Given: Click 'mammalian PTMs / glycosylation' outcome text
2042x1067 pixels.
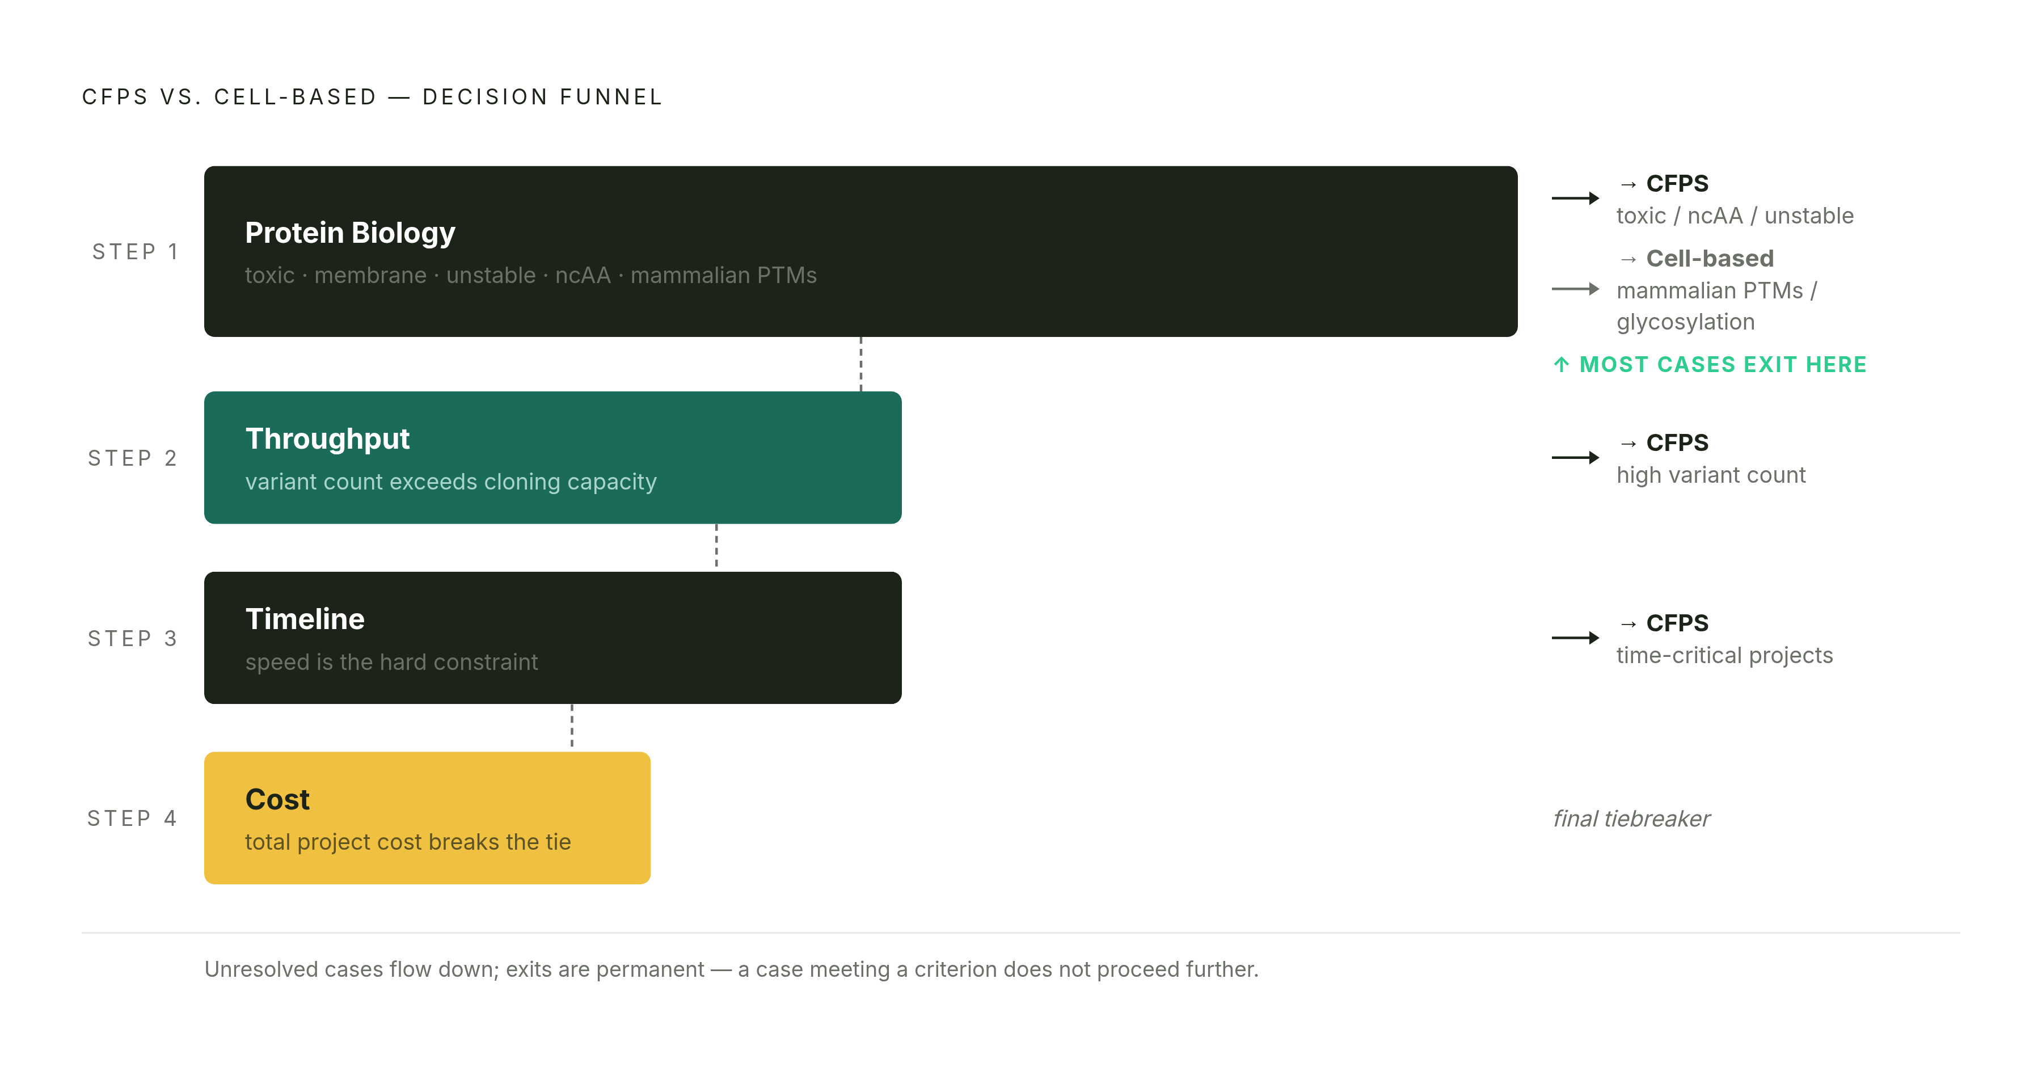Looking at the screenshot, I should 1717,306.
